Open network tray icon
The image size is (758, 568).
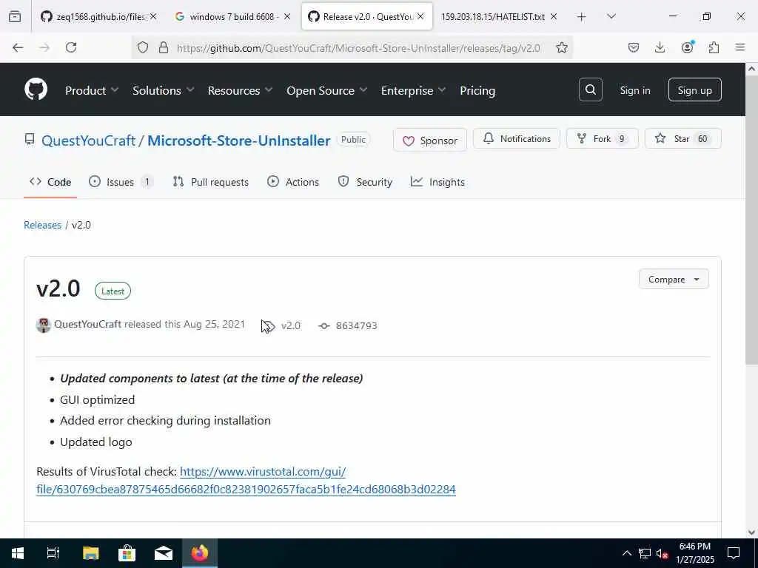(x=645, y=553)
